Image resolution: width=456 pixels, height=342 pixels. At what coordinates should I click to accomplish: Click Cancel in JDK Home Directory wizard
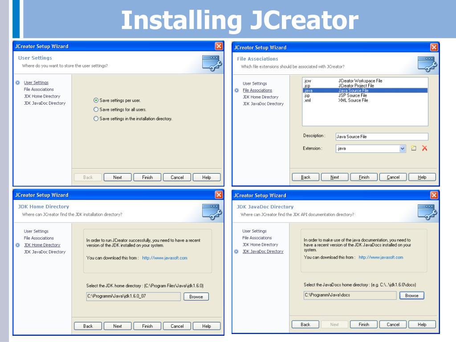click(x=177, y=326)
